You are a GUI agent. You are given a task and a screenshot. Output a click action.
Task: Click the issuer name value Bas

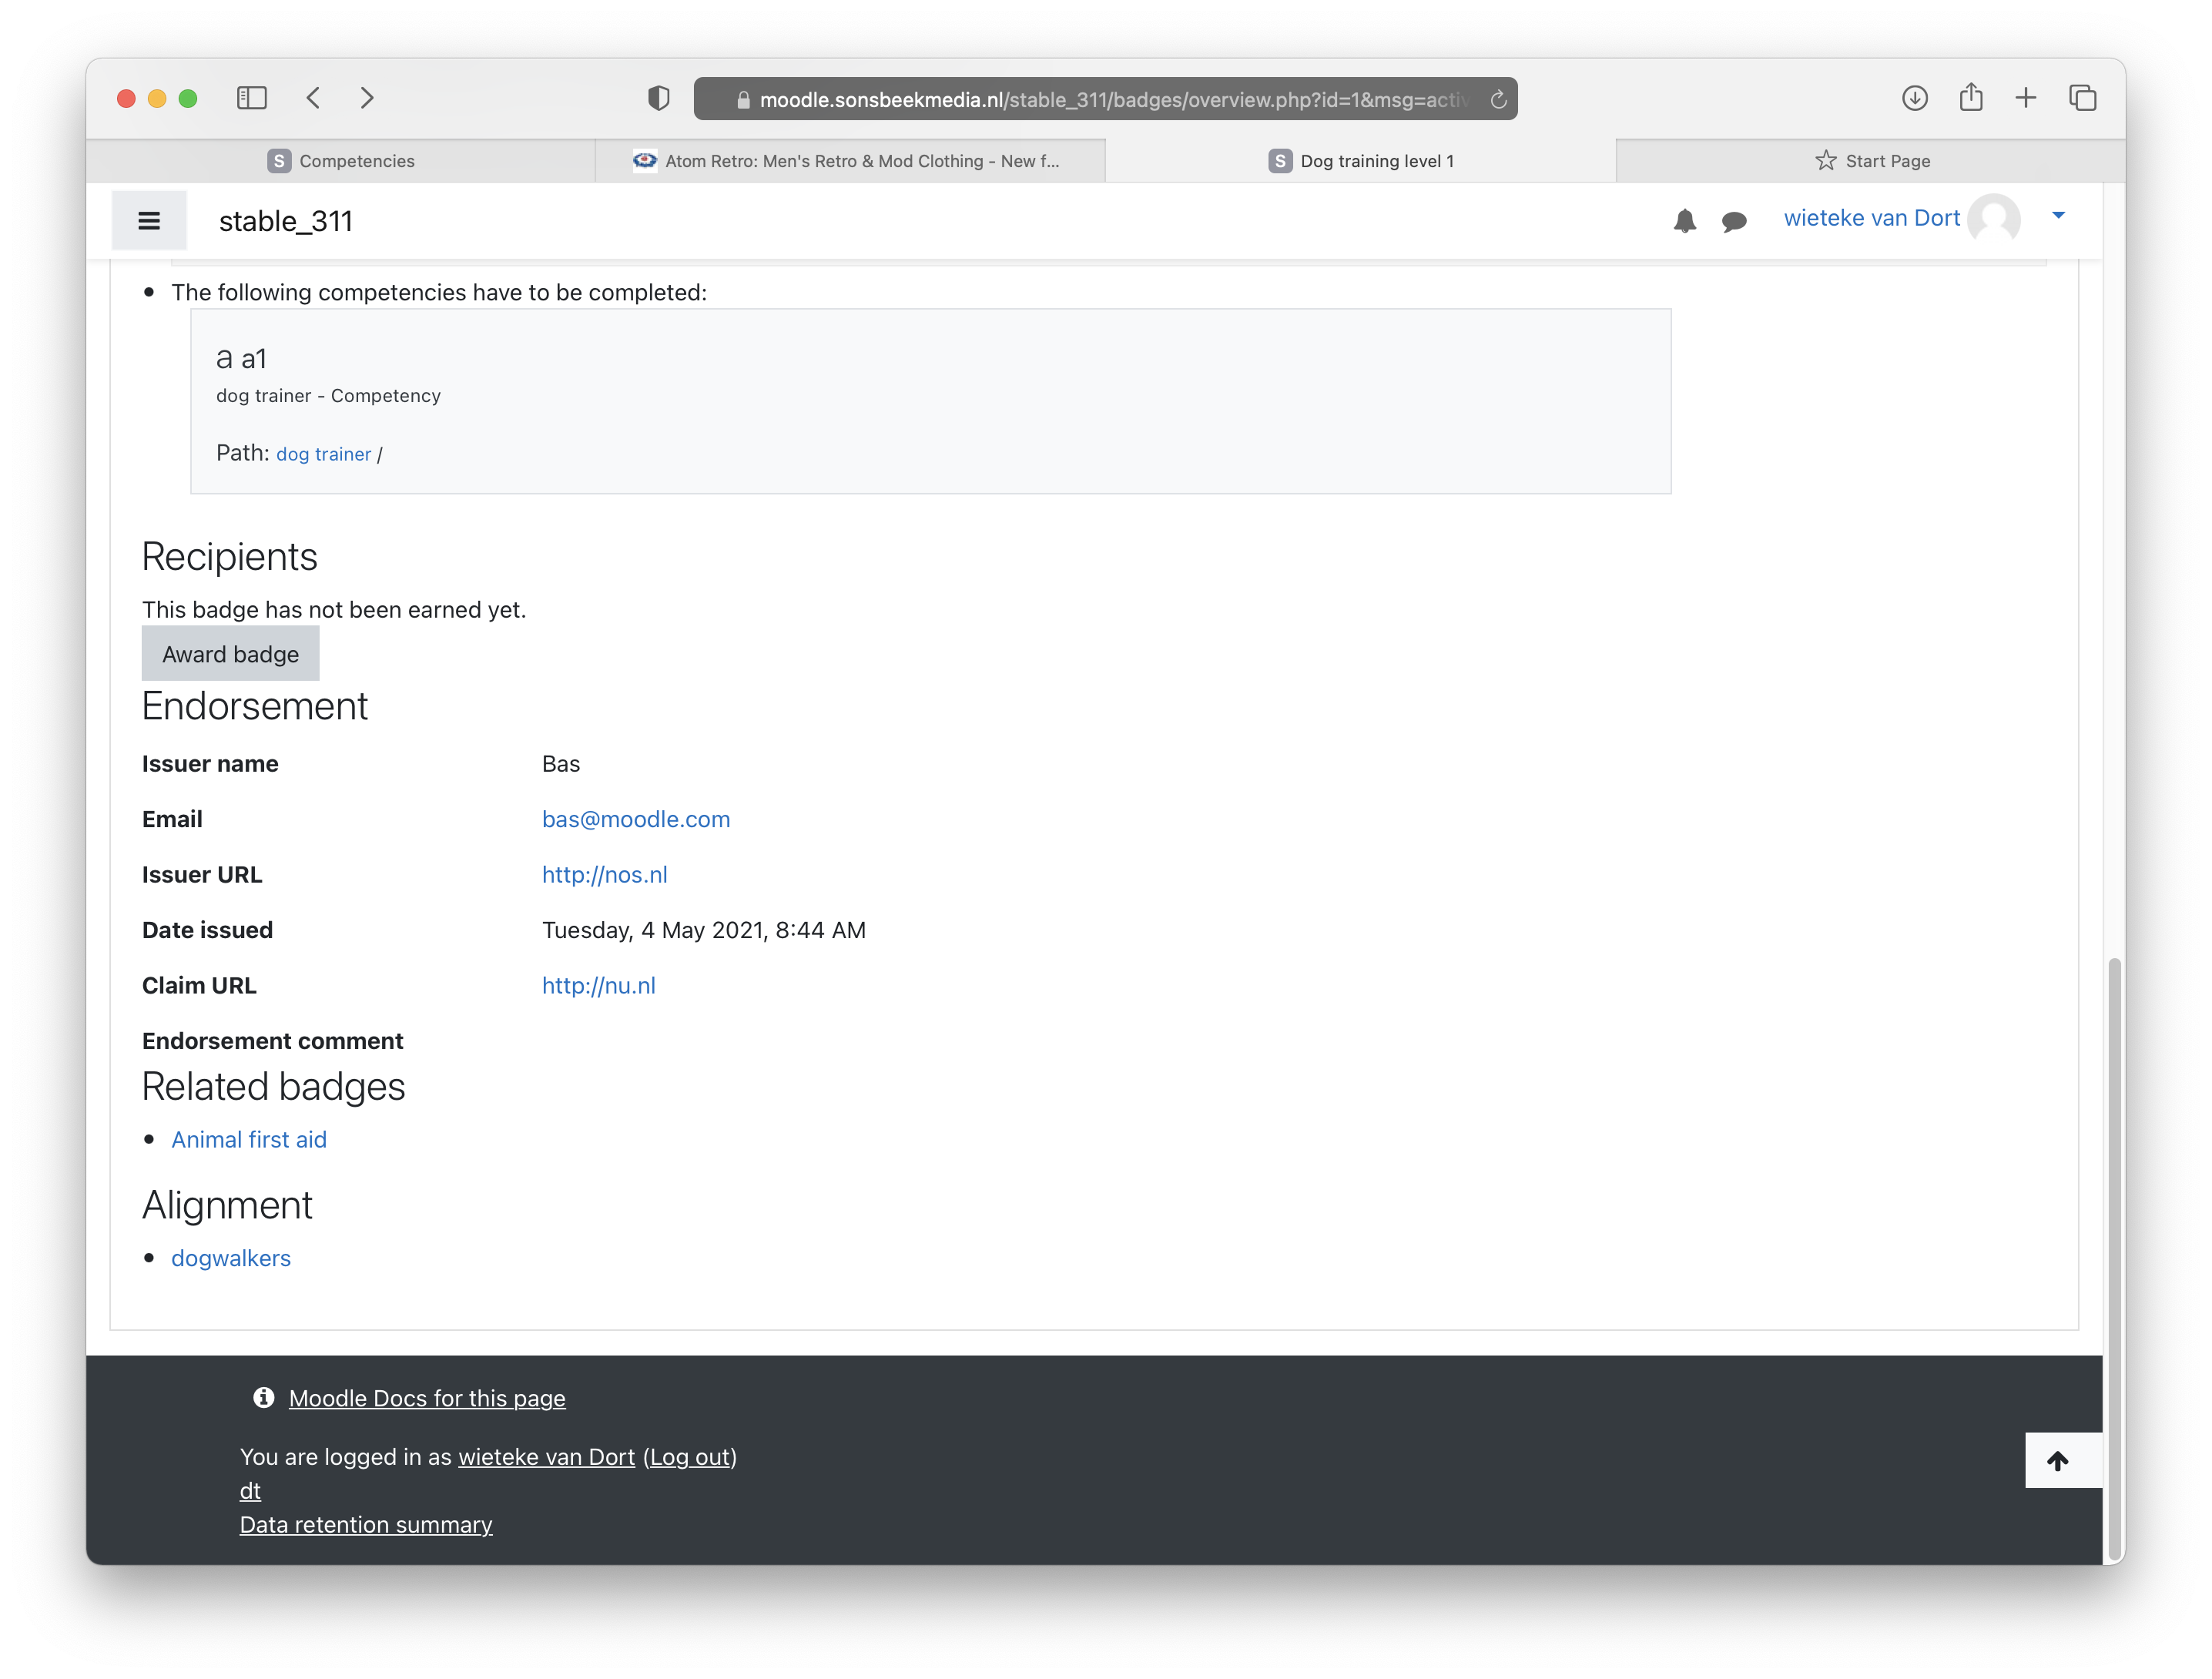[560, 764]
